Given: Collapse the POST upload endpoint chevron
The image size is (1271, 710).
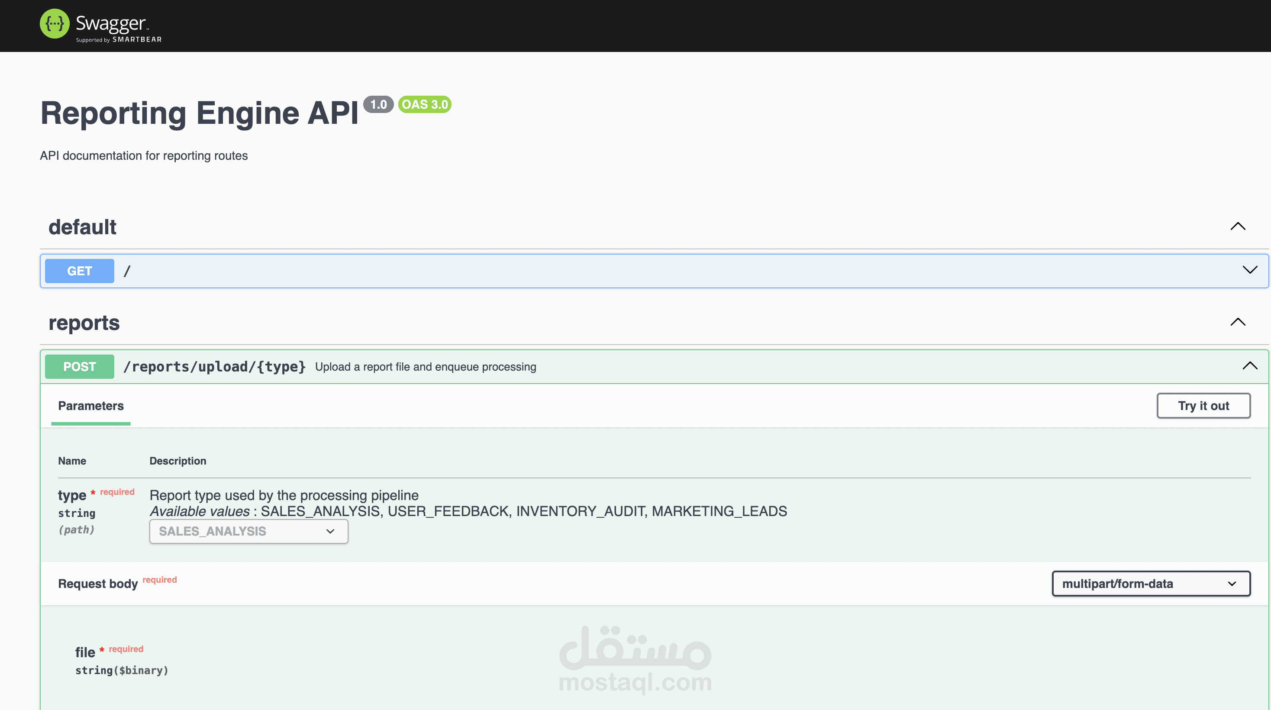Looking at the screenshot, I should point(1249,366).
